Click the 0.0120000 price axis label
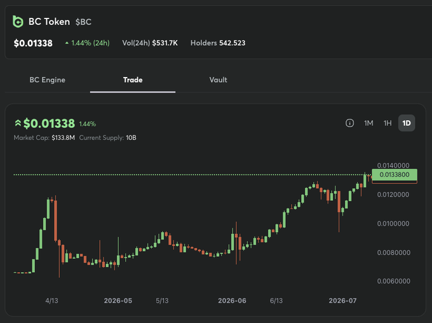This screenshot has height=323, width=432. 393,195
